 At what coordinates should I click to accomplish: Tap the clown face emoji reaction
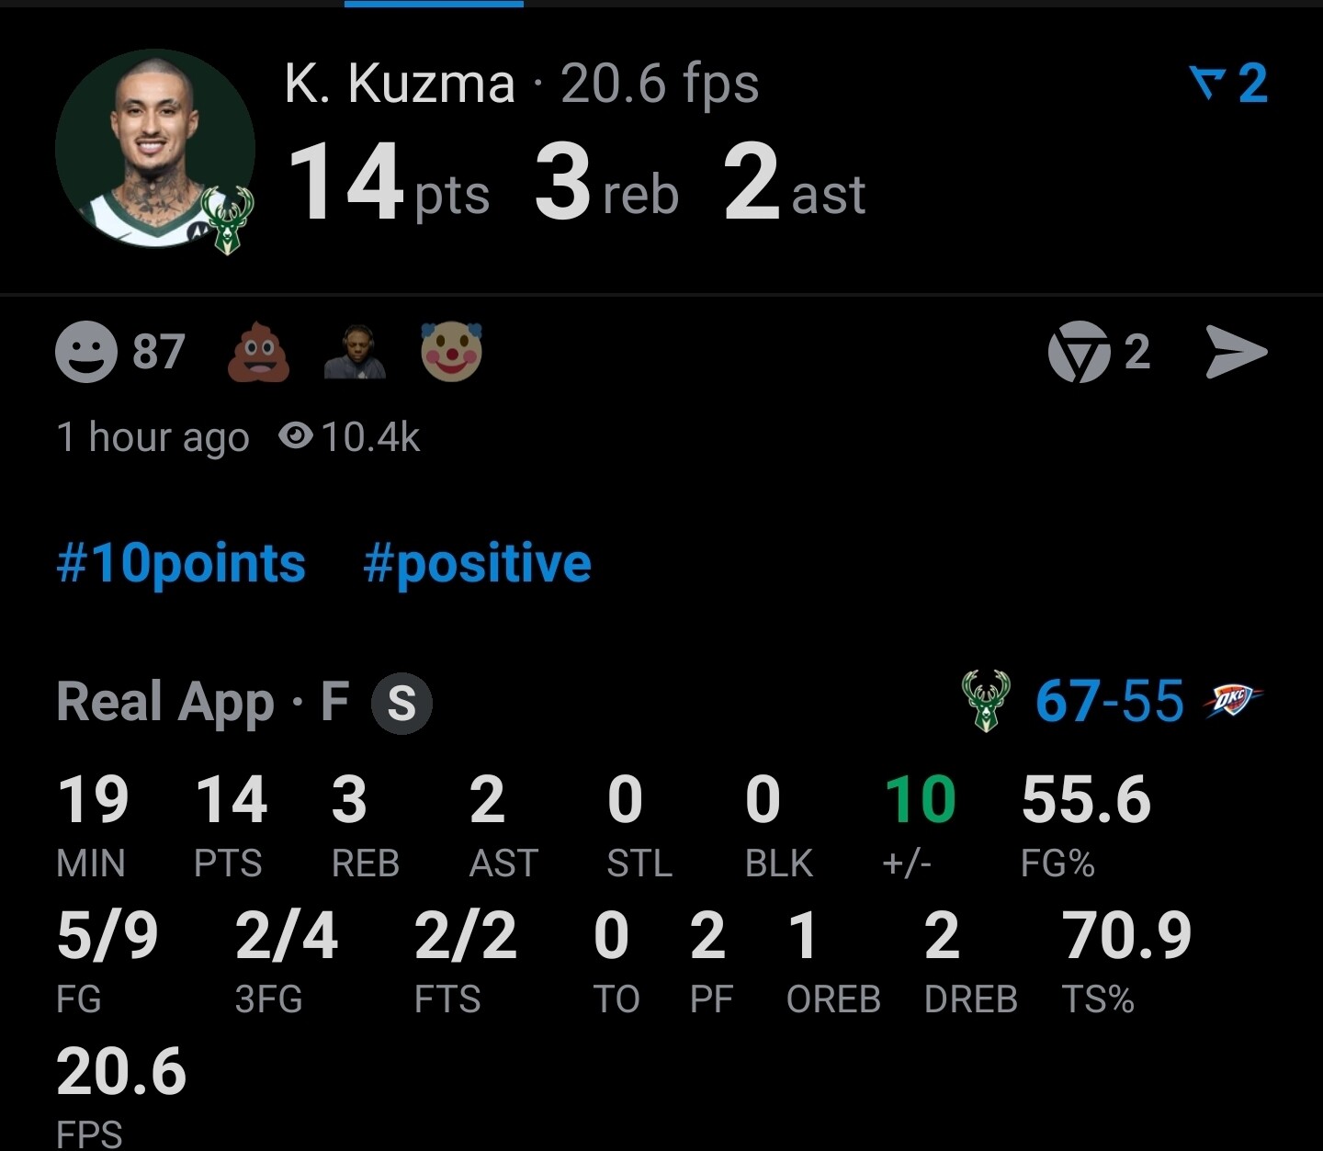tap(451, 352)
